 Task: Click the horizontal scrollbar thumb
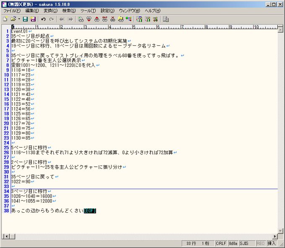click(x=13, y=237)
